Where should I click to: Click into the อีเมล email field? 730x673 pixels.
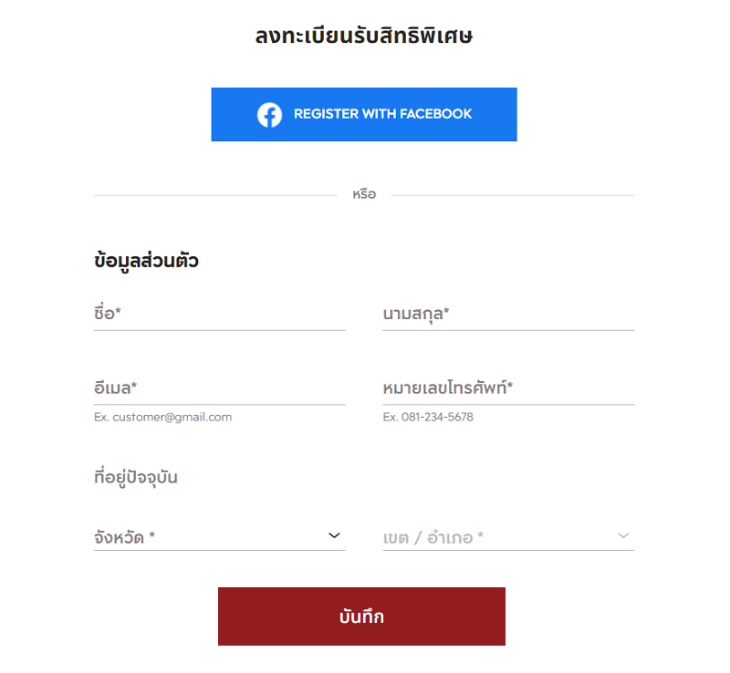(x=219, y=388)
